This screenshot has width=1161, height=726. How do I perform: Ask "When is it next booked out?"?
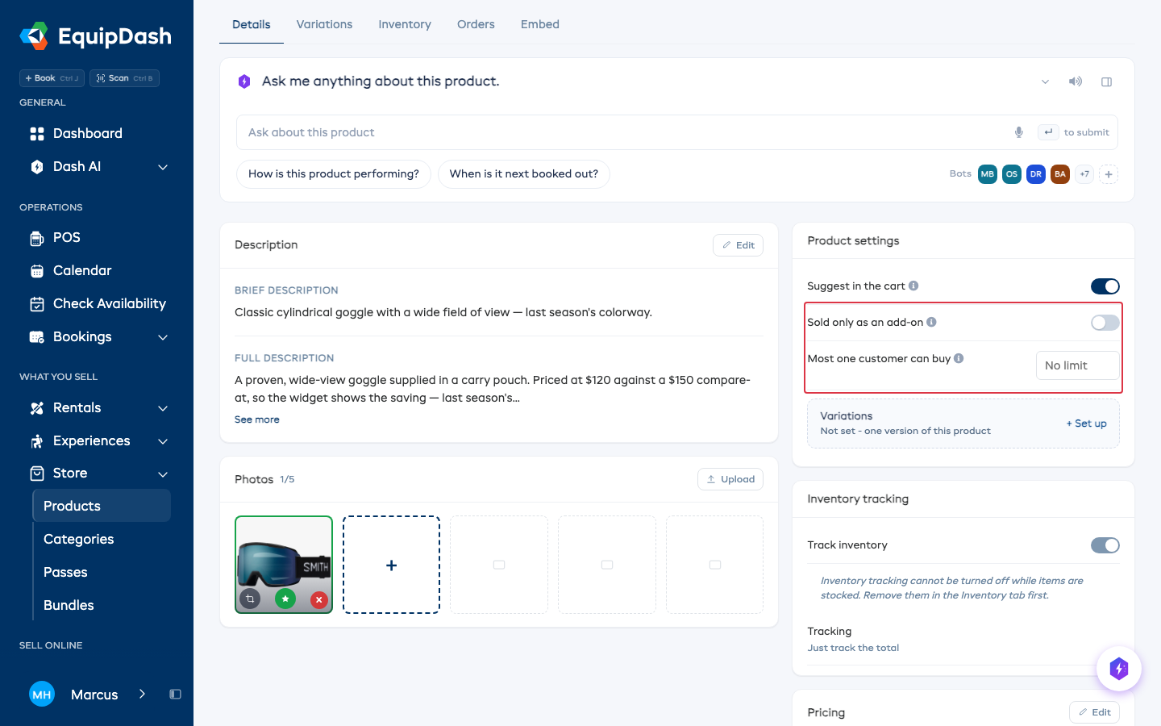[524, 174]
